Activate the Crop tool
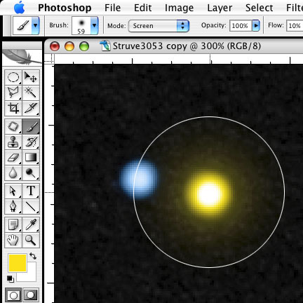 click(13, 108)
